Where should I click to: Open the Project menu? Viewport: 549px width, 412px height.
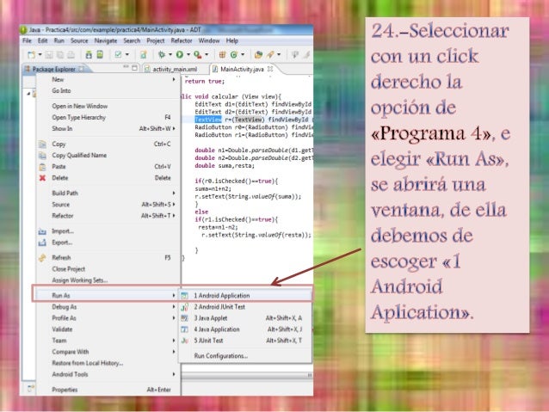(x=156, y=40)
